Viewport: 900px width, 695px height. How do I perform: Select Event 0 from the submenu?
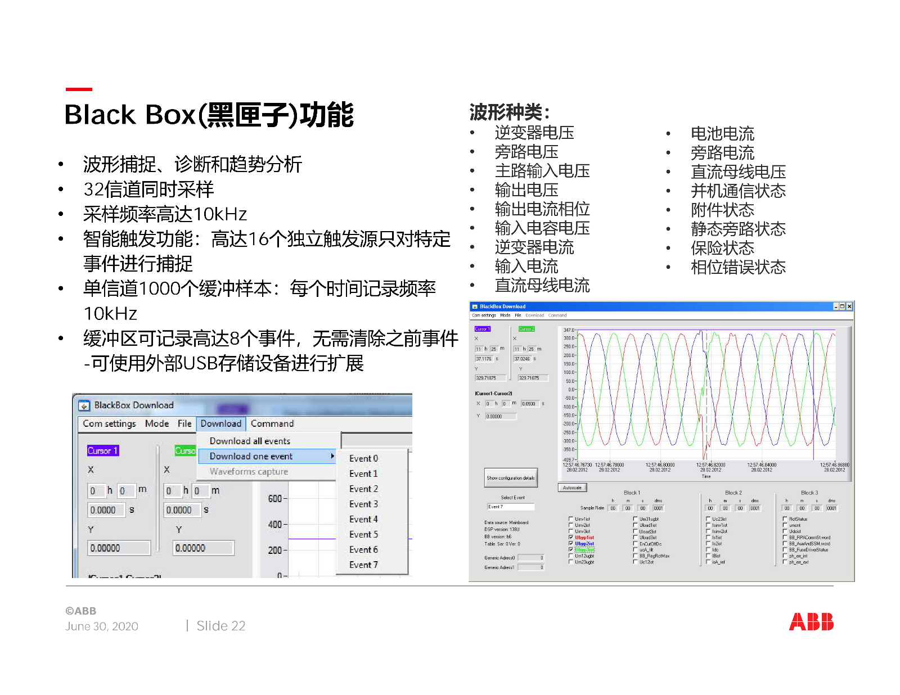tap(364, 458)
